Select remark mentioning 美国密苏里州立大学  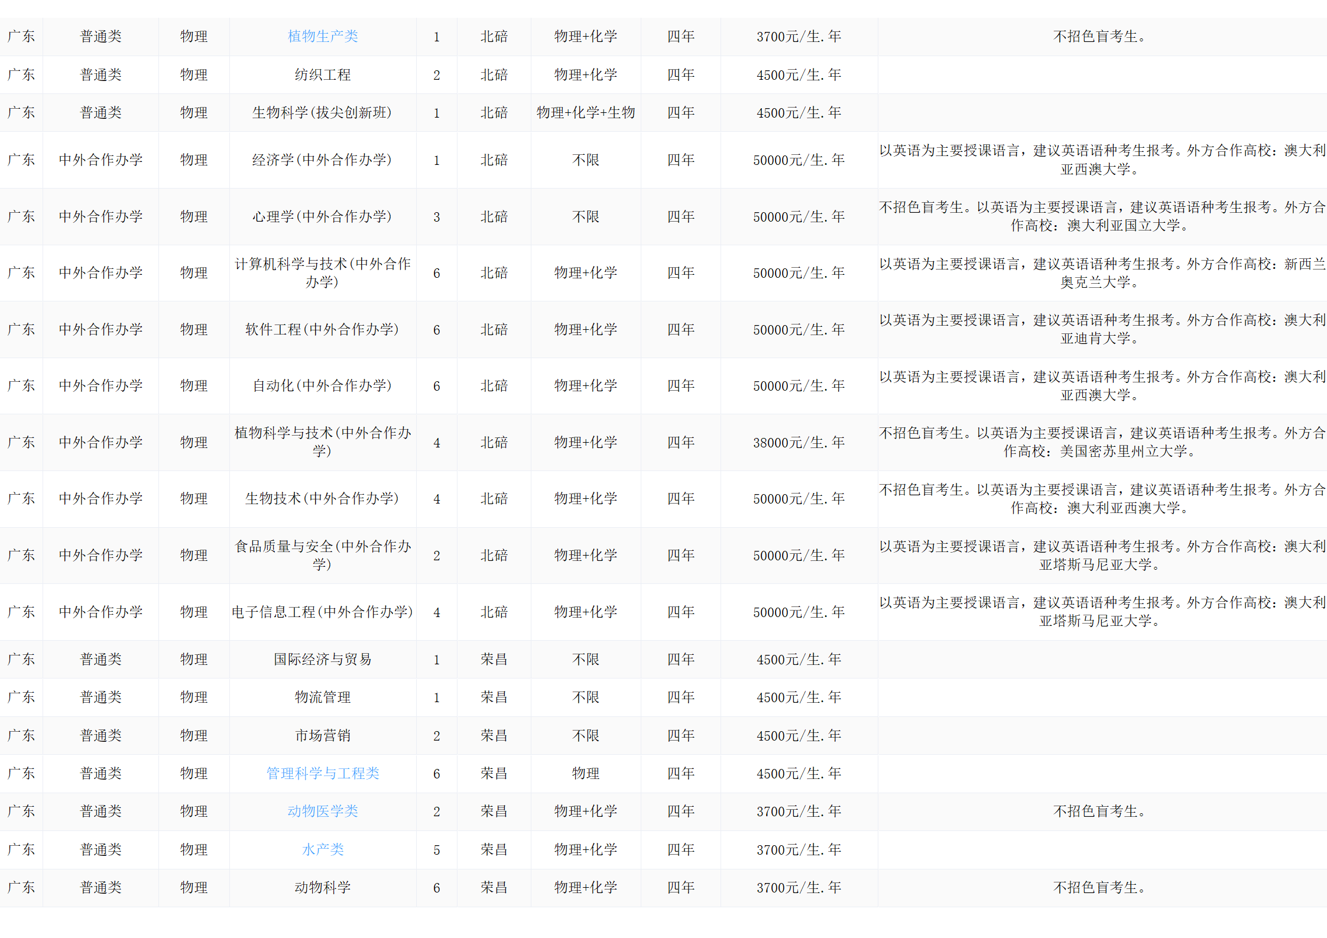[1102, 443]
